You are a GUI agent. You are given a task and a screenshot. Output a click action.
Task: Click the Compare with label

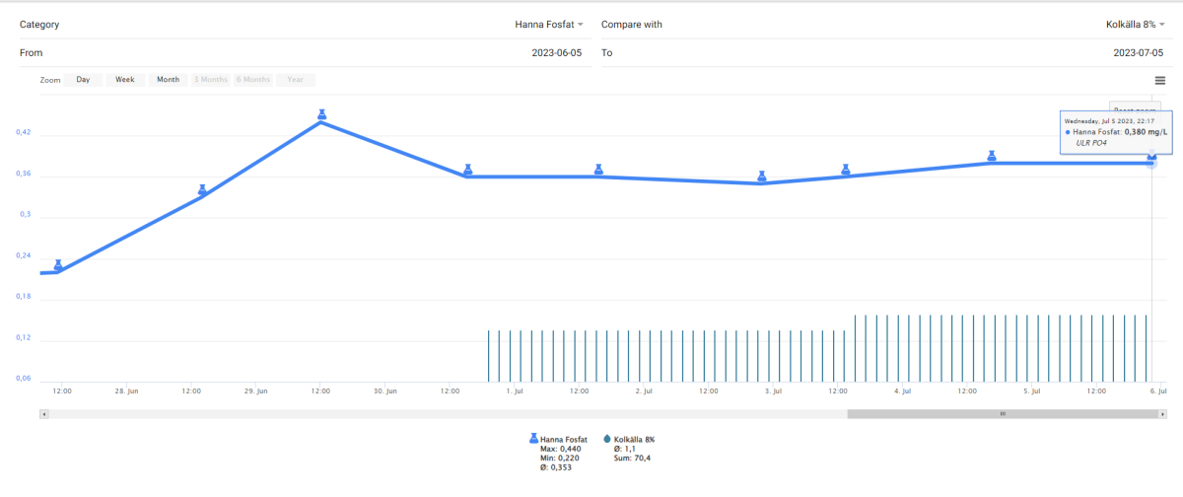click(x=632, y=24)
